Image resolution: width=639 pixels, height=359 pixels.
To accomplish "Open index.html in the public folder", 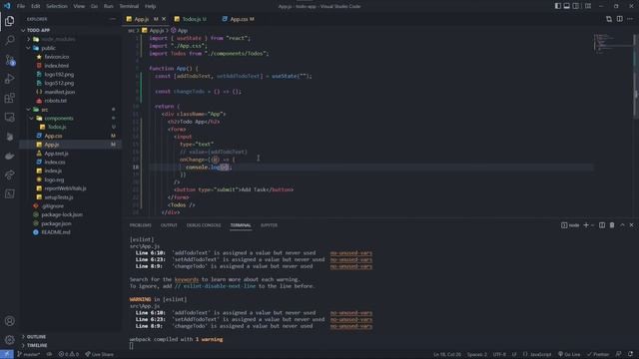I will click(56, 66).
